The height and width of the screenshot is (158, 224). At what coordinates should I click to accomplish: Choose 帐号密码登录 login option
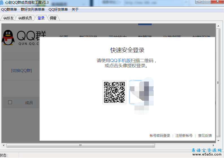coord(160,136)
